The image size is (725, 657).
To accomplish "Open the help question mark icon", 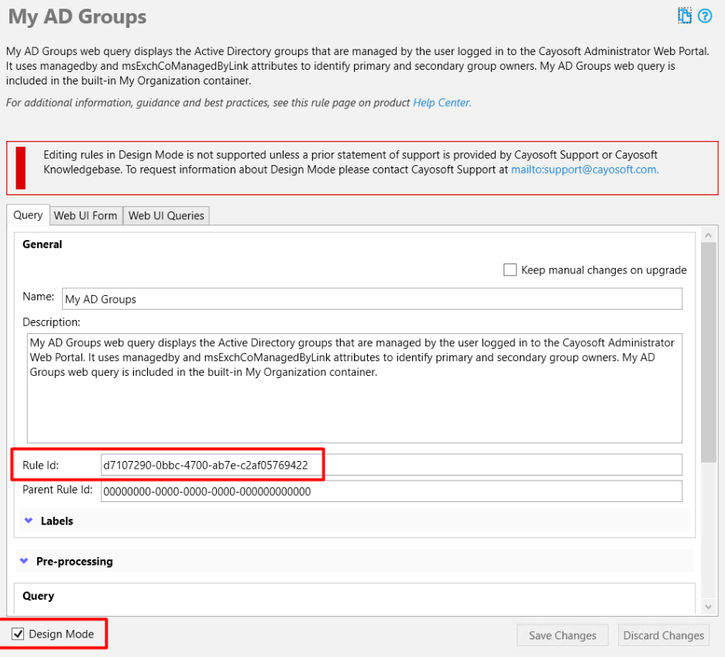I will pyautogui.click(x=705, y=16).
